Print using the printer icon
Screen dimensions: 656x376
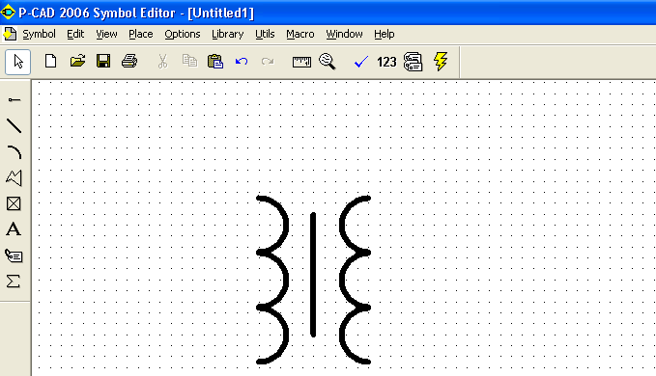coord(129,62)
